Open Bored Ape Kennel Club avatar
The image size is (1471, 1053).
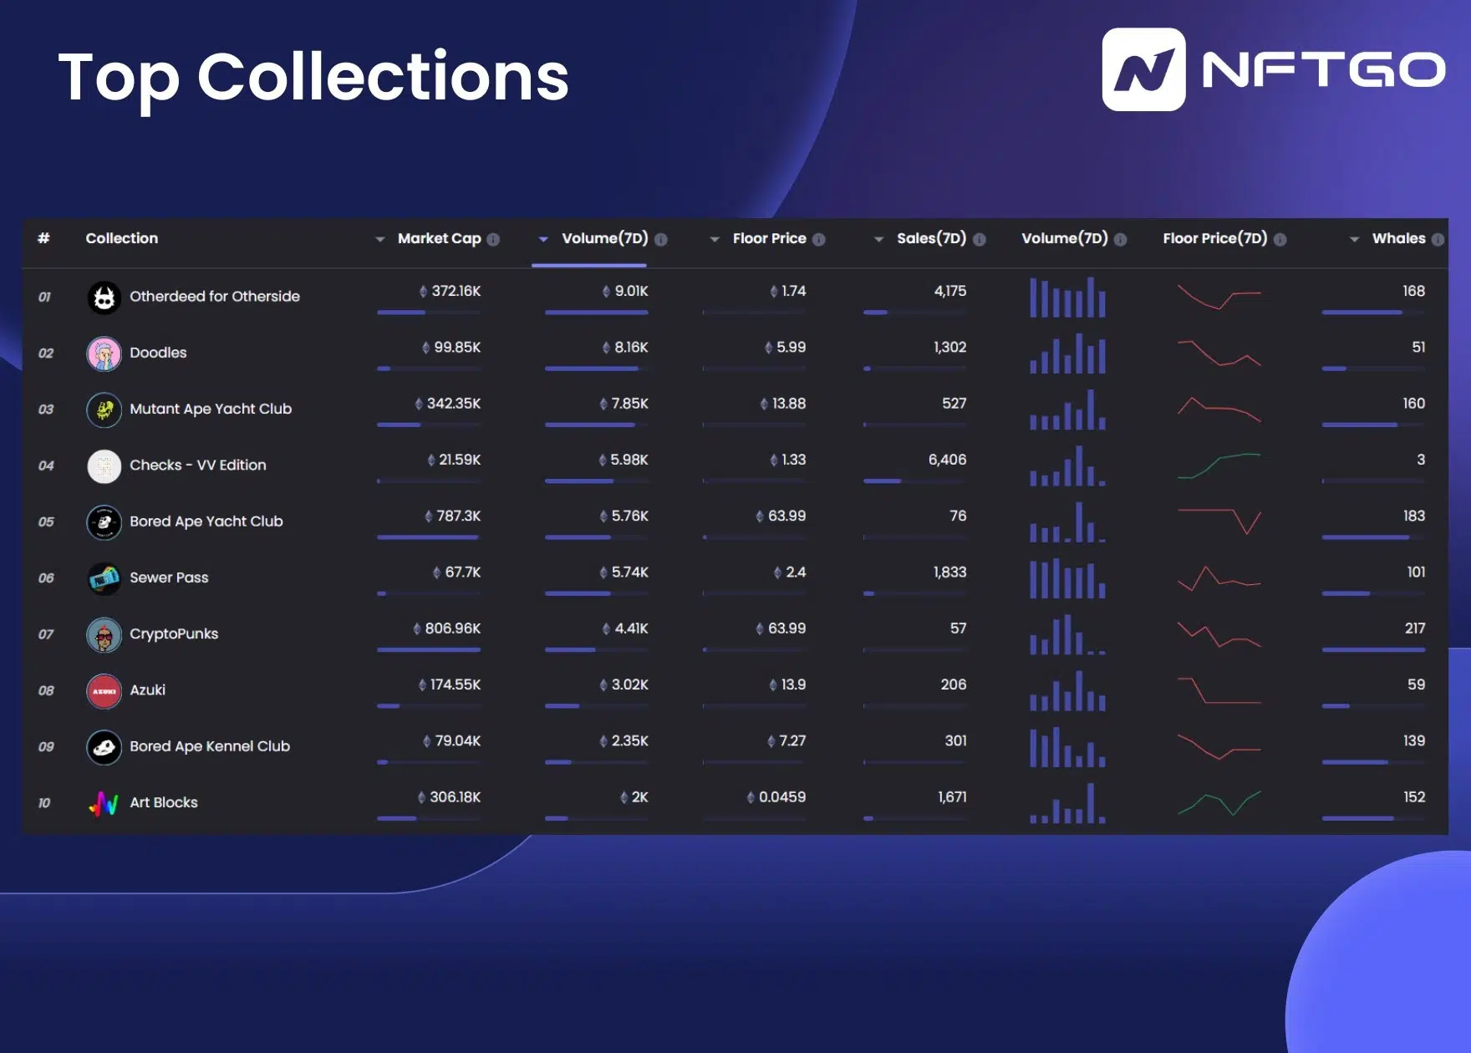(x=104, y=746)
